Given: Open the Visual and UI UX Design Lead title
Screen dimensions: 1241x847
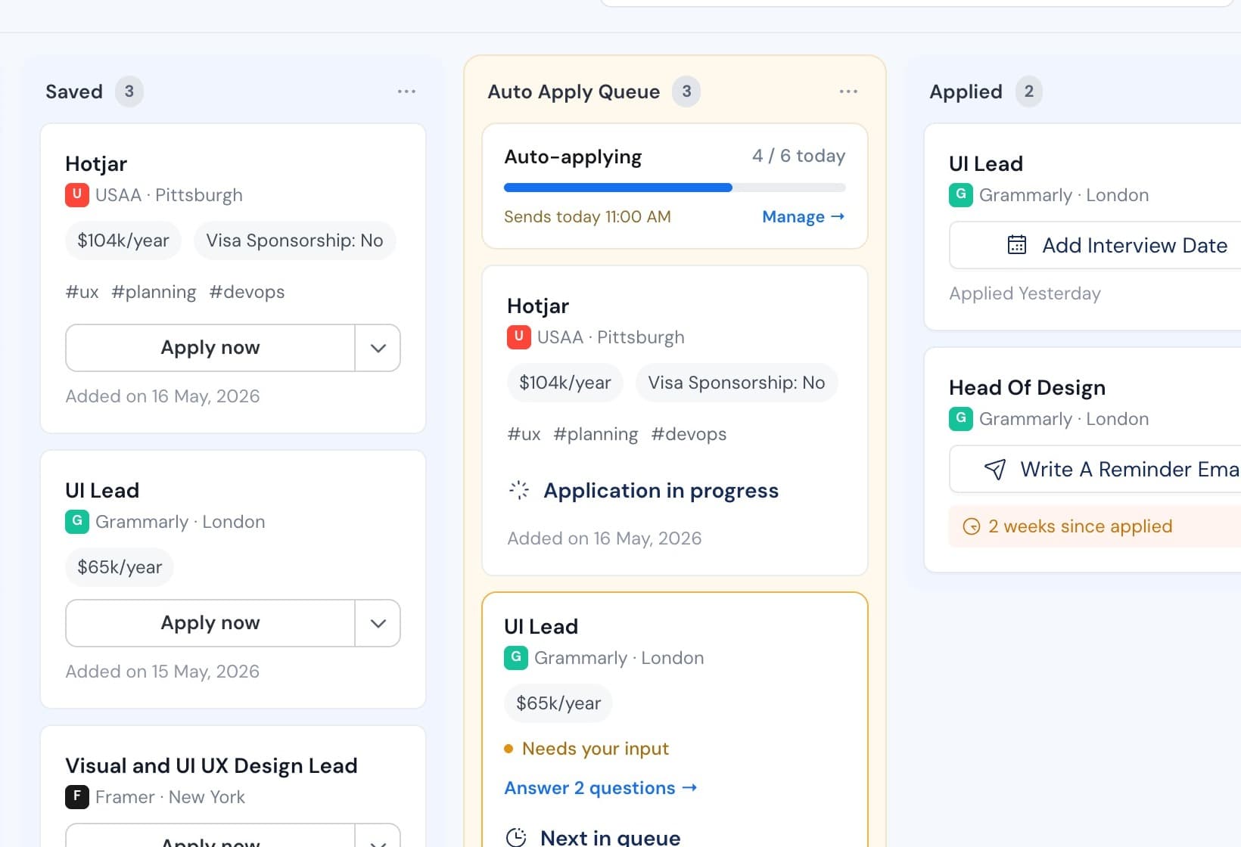Looking at the screenshot, I should click(x=211, y=765).
